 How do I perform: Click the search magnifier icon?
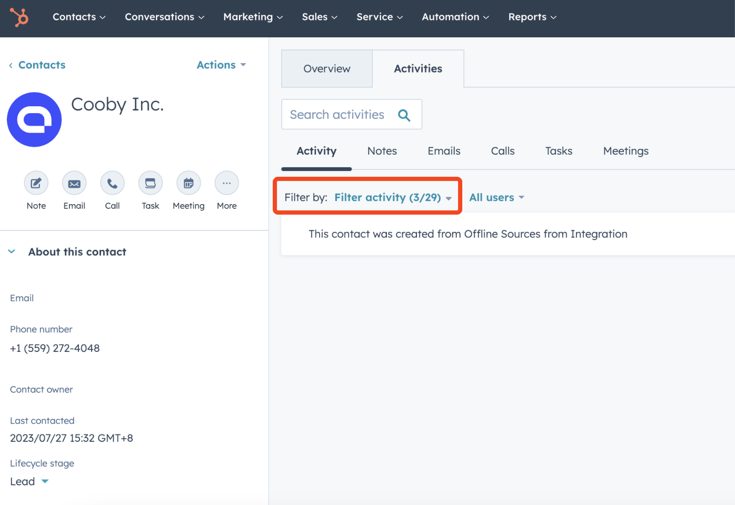[404, 115]
